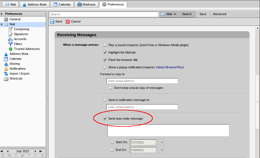260x158 pixels.
Task: Switch to the Mail tab
Action: click(x=10, y=4)
